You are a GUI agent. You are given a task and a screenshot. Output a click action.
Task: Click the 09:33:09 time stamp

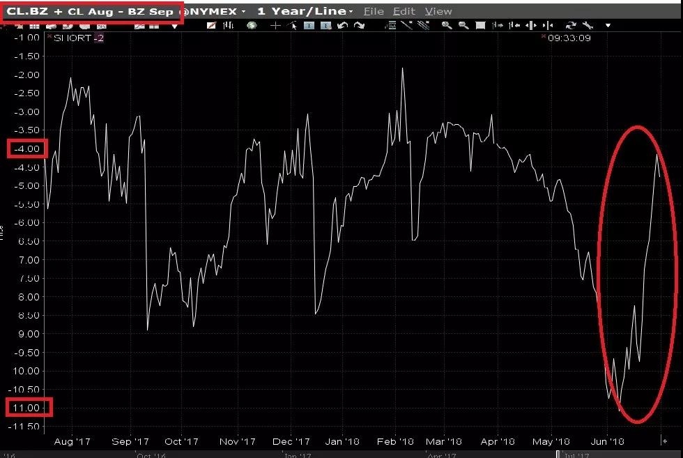coord(569,38)
